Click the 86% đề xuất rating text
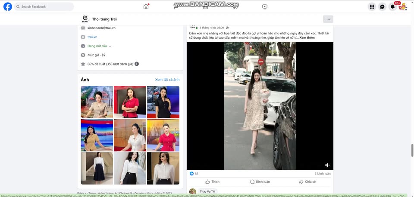 coord(110,64)
